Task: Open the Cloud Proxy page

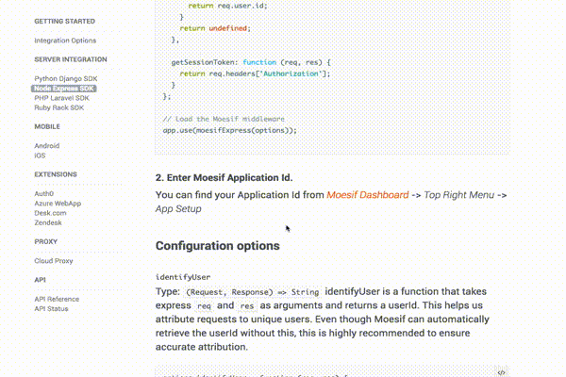Action: click(54, 261)
